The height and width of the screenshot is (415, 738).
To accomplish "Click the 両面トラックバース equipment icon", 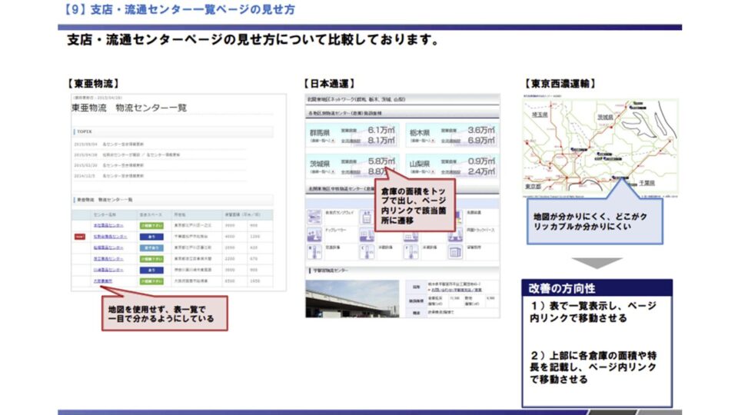I will 455,234.
